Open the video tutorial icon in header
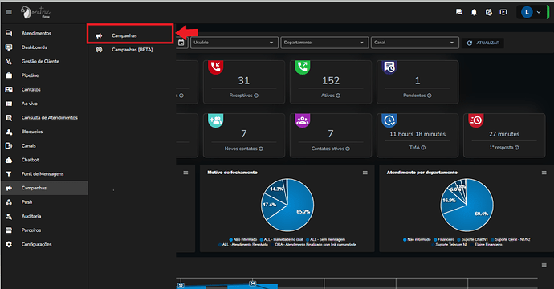The image size is (554, 289). click(x=503, y=12)
